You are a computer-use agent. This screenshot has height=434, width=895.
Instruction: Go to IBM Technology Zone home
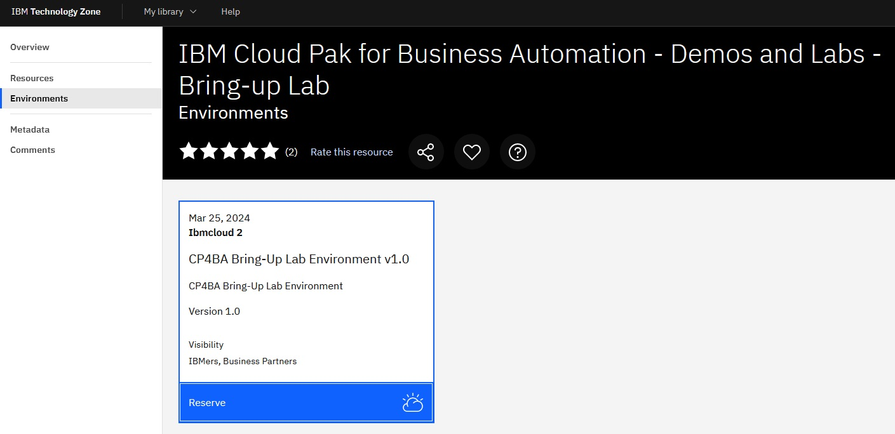tap(56, 11)
